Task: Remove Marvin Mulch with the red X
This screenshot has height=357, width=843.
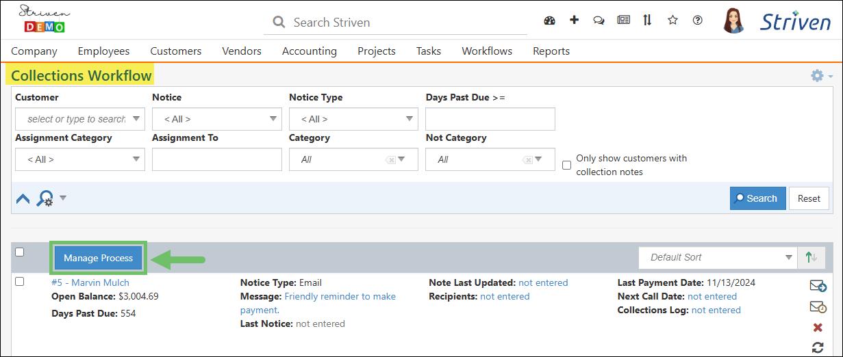Action: pyautogui.click(x=818, y=328)
